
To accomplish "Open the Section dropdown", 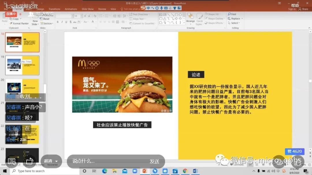I will coord(47,23).
